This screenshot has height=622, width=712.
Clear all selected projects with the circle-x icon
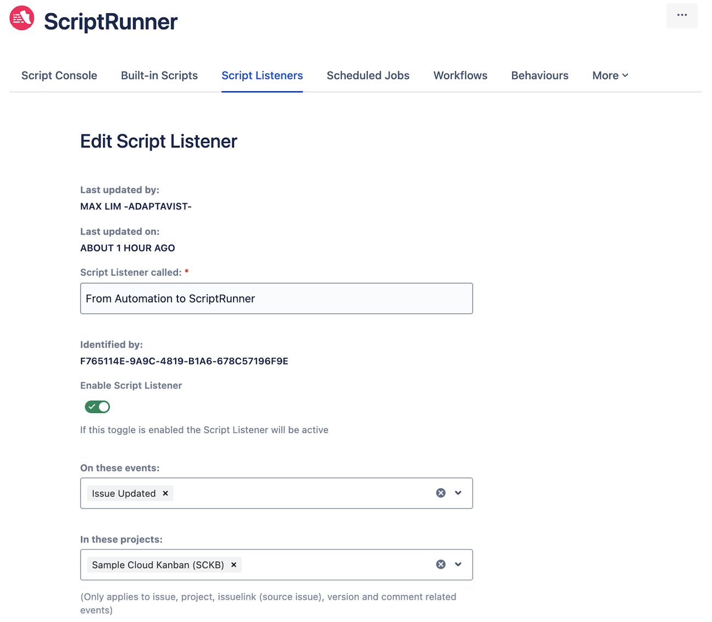(440, 564)
